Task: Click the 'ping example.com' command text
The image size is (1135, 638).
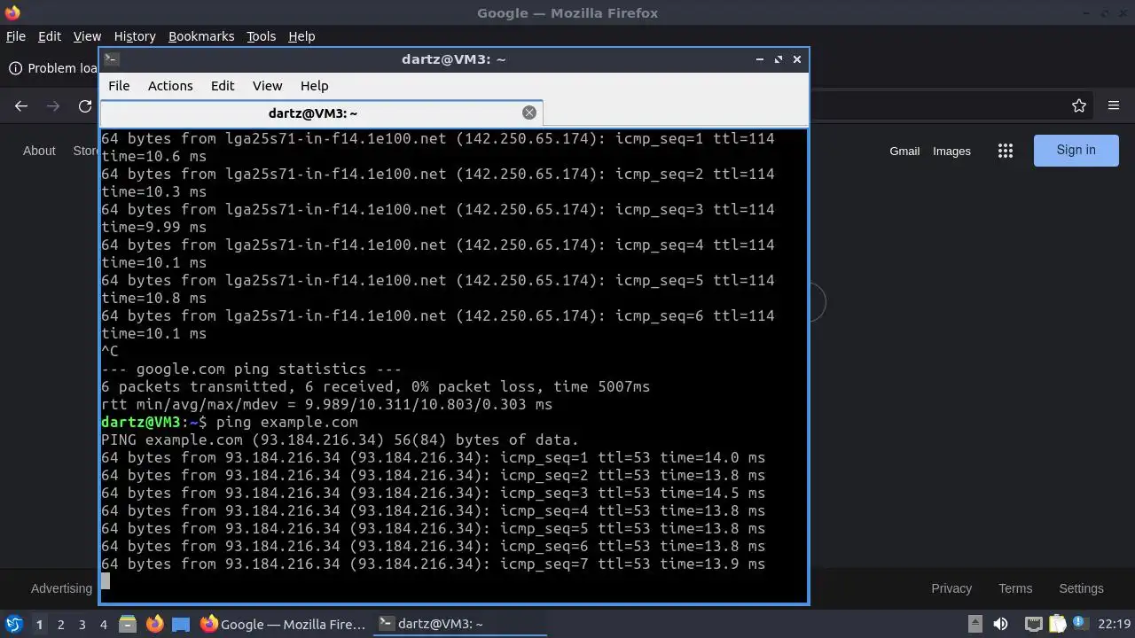Action: pyautogui.click(x=286, y=422)
